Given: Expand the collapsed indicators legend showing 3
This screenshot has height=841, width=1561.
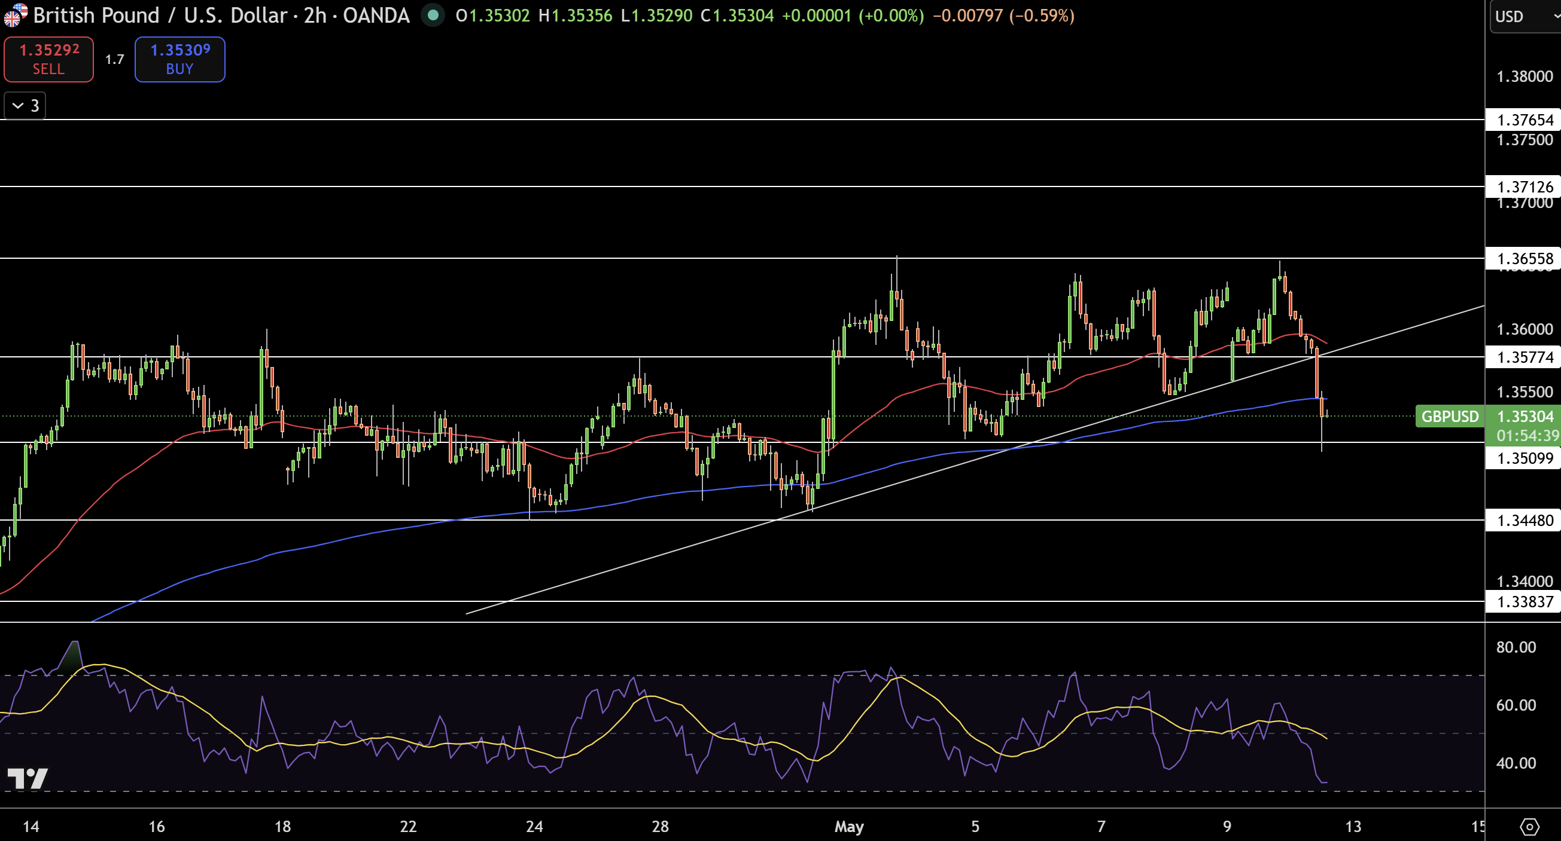Looking at the screenshot, I should pyautogui.click(x=25, y=106).
